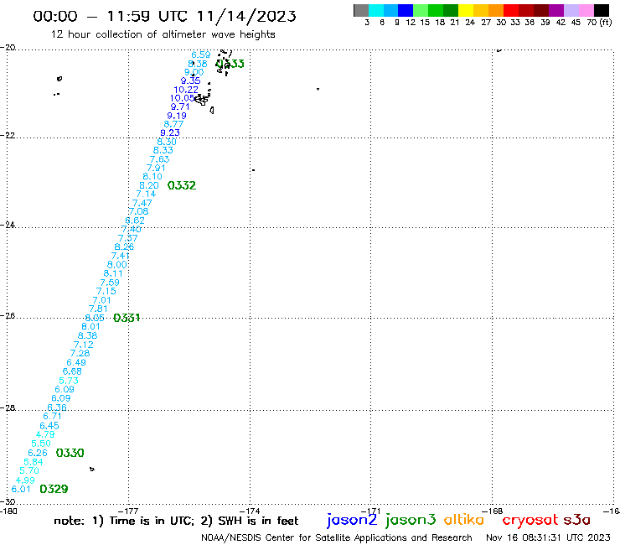This screenshot has height=545, width=620.
Task: Click the jason3 satellite legend label
Action: pyautogui.click(x=411, y=520)
